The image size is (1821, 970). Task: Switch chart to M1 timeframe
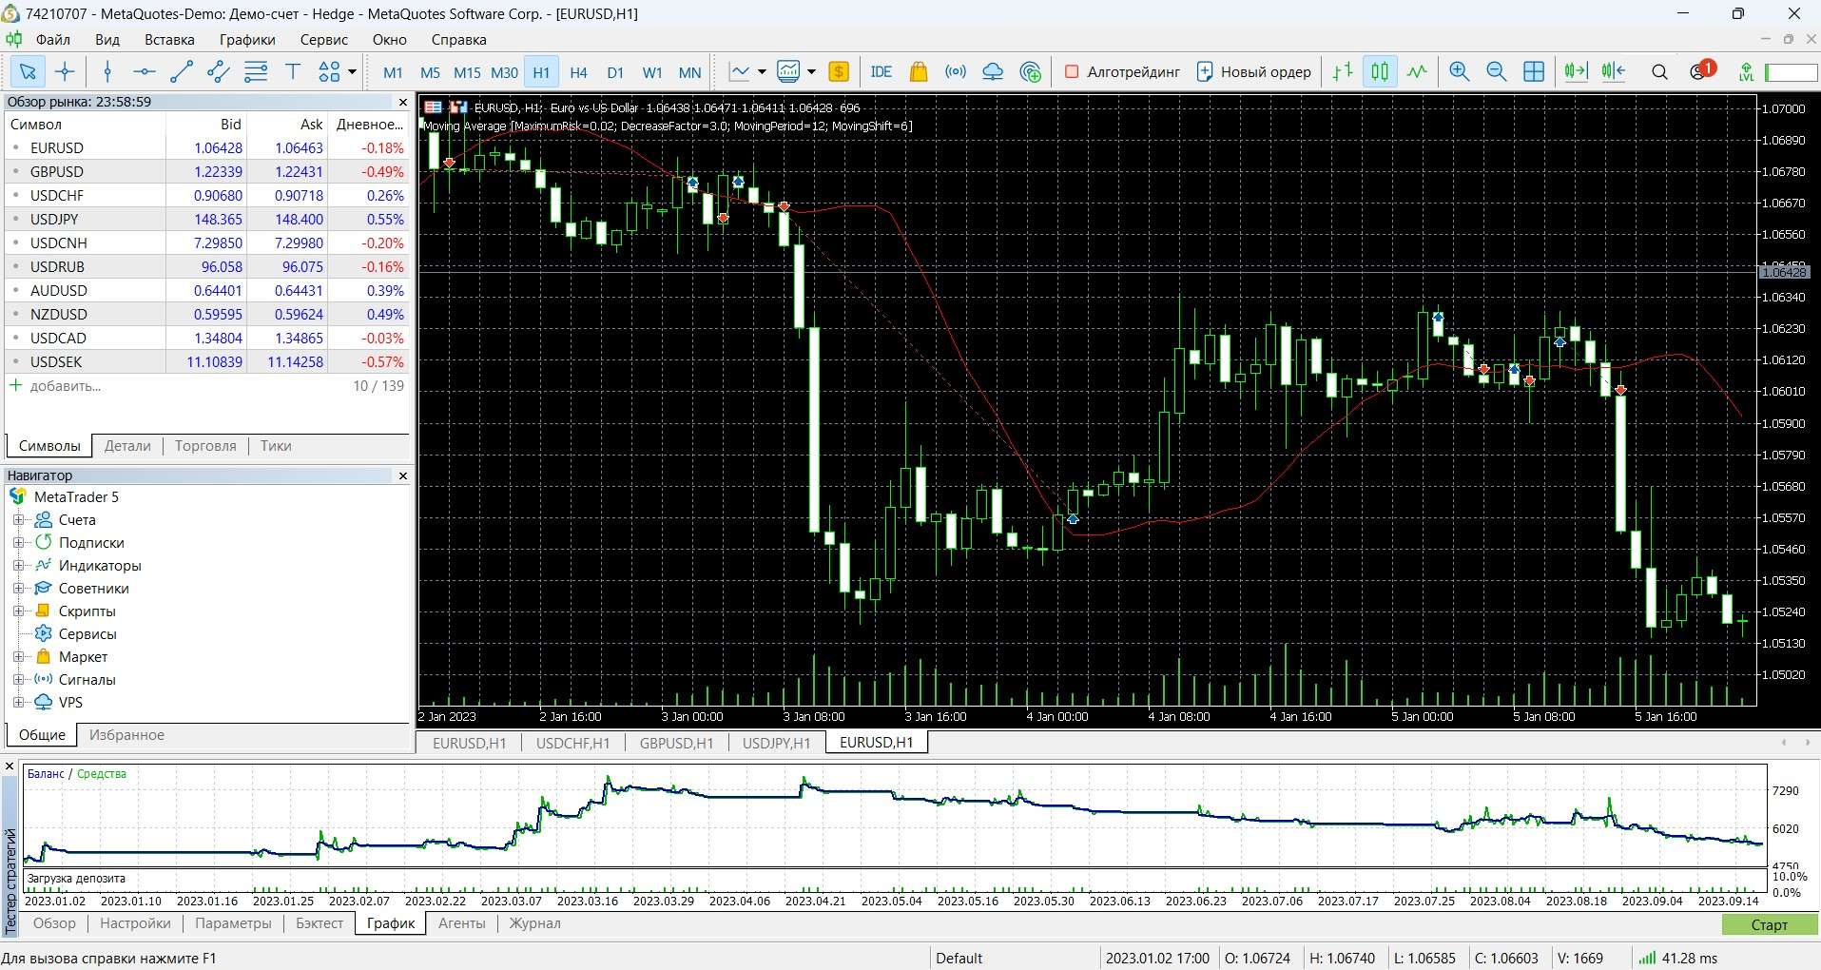[x=393, y=72]
